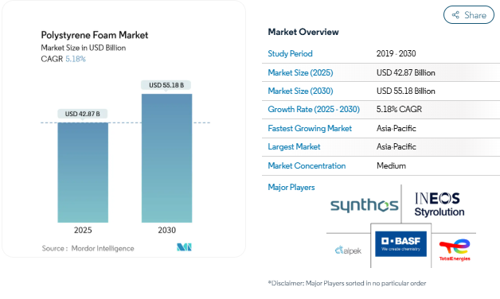
Task: Click the 2025 market size bar
Action: (x=83, y=173)
